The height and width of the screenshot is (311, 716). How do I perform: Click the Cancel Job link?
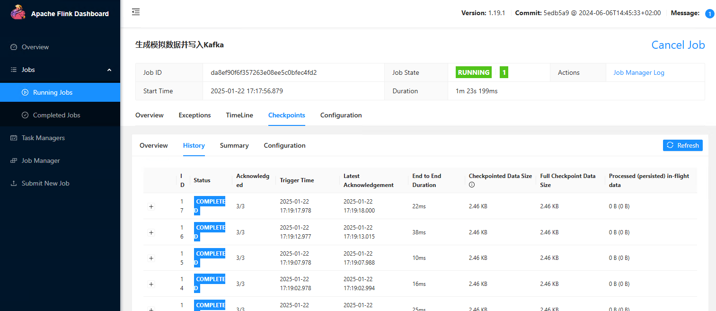click(678, 45)
